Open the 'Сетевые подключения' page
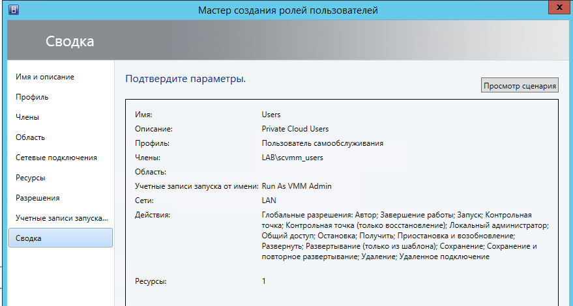The width and height of the screenshot is (573, 306). coord(56,158)
